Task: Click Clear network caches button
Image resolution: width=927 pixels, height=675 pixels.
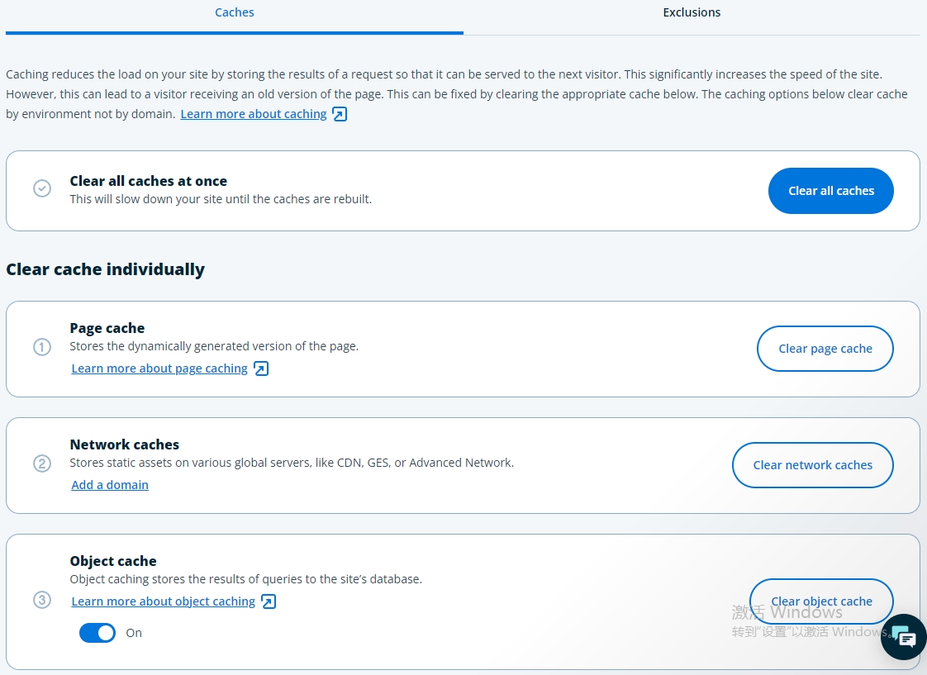Action: (812, 465)
